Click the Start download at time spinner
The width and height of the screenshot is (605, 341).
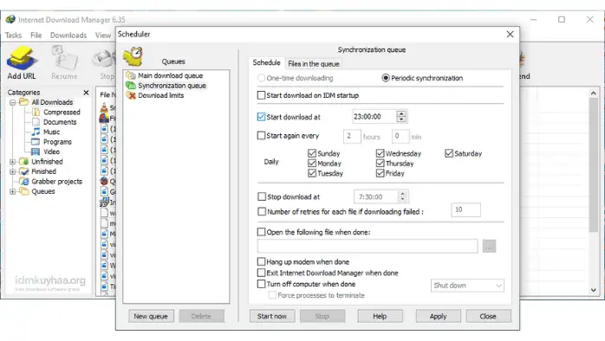401,116
